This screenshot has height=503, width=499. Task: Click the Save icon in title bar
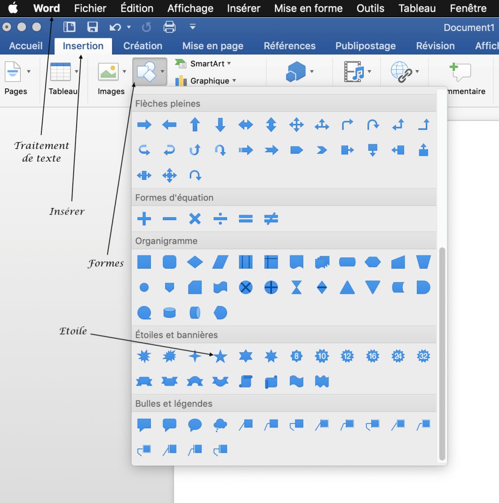coord(92,27)
